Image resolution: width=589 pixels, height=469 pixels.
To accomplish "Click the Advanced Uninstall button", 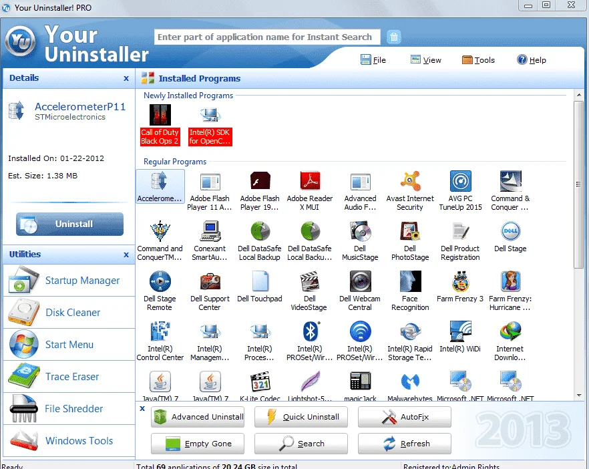I will 198,417.
